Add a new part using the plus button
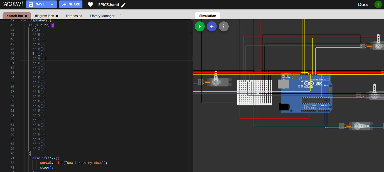Viewport: 384px width, 172px height. click(211, 26)
